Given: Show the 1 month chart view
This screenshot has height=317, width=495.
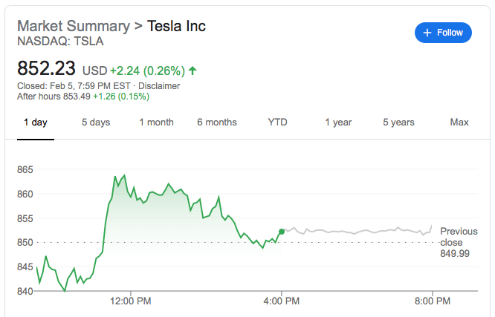Looking at the screenshot, I should [x=156, y=122].
